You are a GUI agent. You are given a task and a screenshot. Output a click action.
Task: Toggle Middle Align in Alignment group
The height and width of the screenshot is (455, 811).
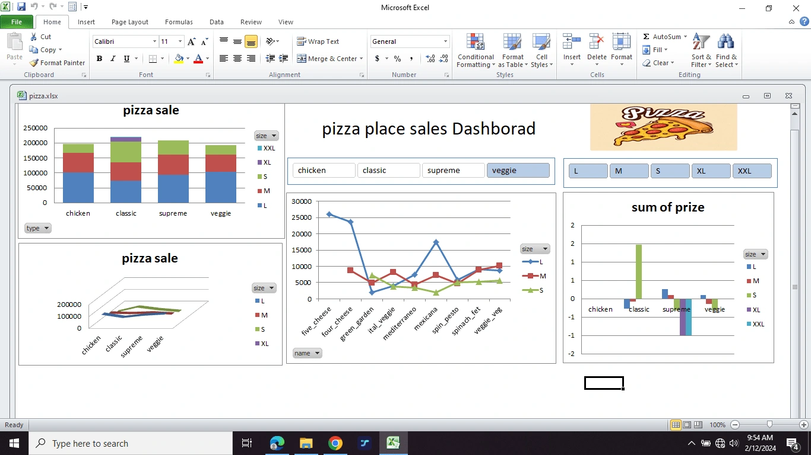237,41
